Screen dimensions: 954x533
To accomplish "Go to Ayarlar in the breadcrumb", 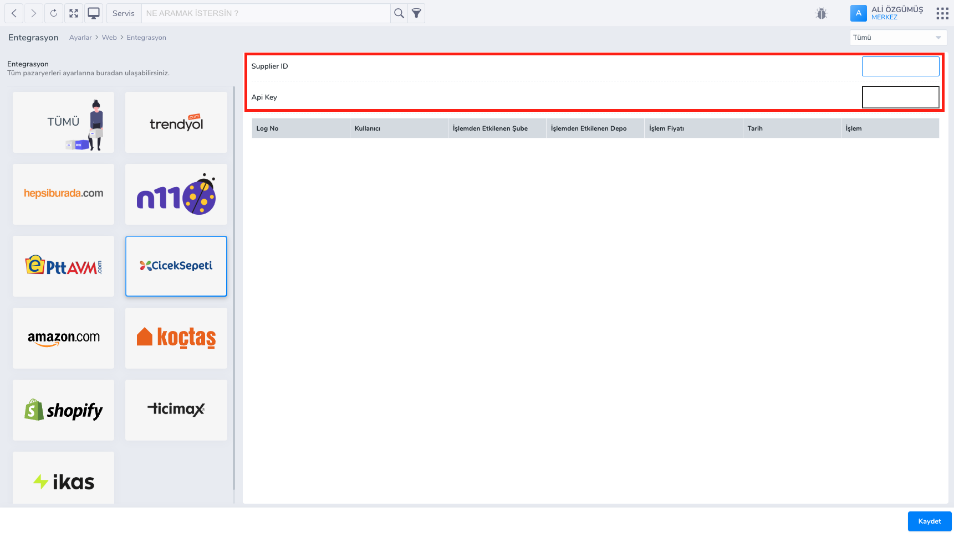I will [80, 38].
